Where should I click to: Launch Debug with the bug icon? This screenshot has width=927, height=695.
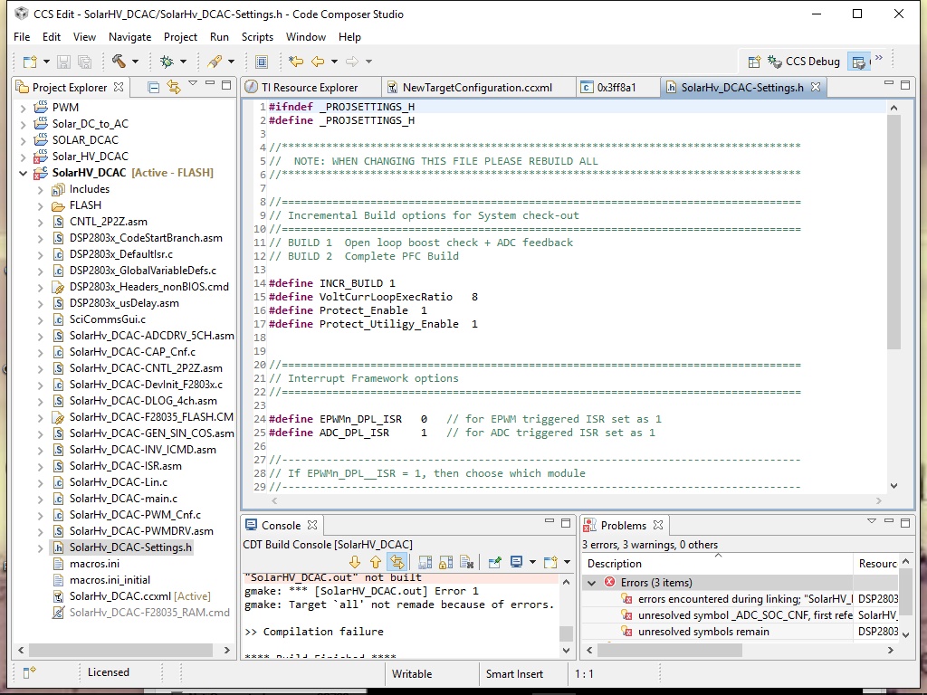(167, 62)
